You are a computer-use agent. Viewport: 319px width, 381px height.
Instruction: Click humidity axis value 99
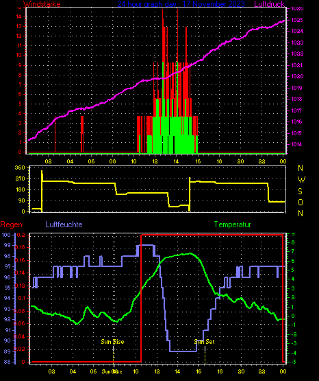(x=8, y=245)
